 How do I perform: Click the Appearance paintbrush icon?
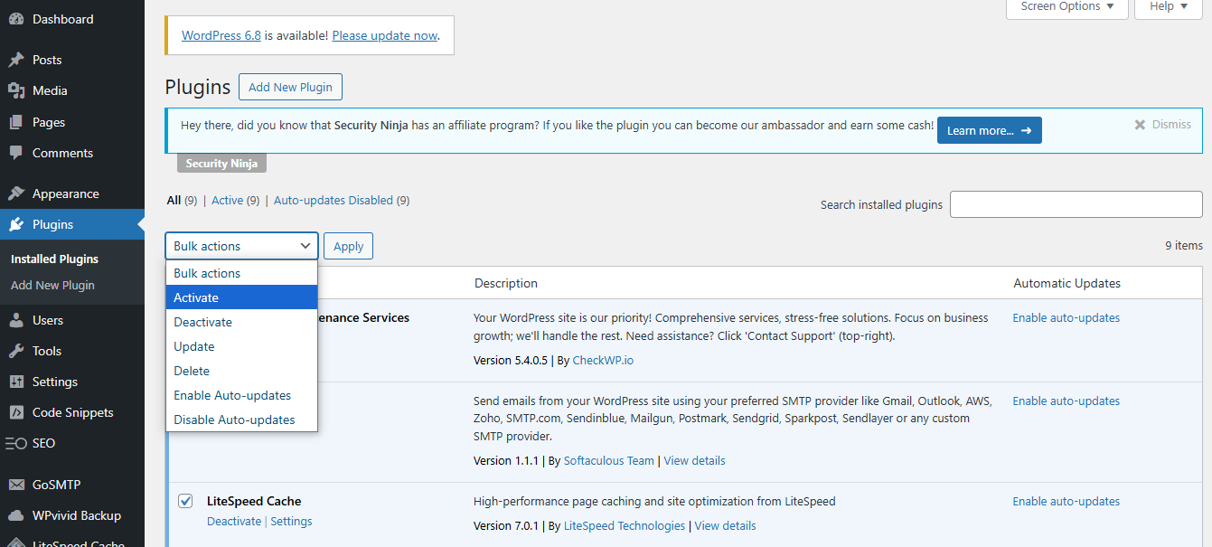coord(16,193)
